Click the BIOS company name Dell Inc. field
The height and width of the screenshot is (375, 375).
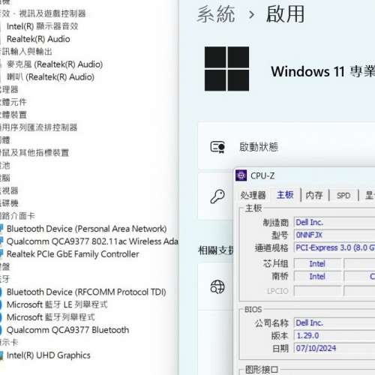(x=334, y=322)
